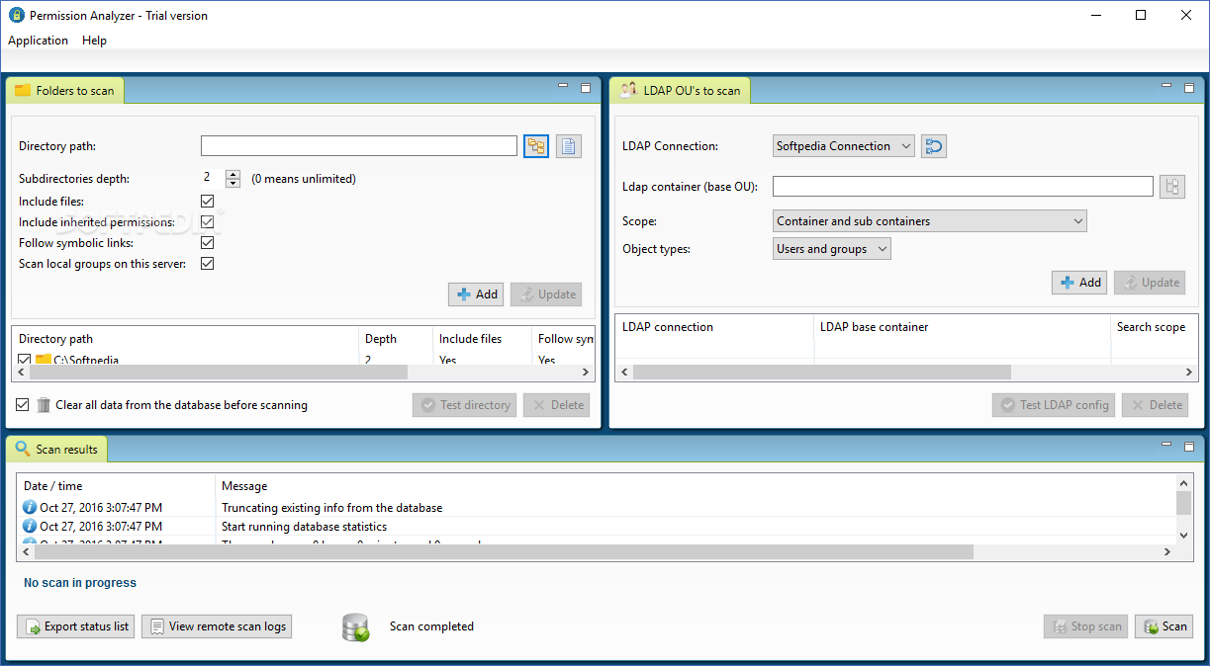Click the document icon beside the Directory path field
The height and width of the screenshot is (666, 1210).
tap(569, 146)
